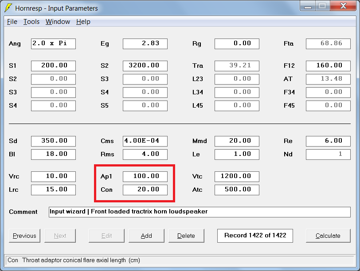This screenshot has width=360, height=271.
Task: Click the disabled maximize window button
Action: coord(323,6)
